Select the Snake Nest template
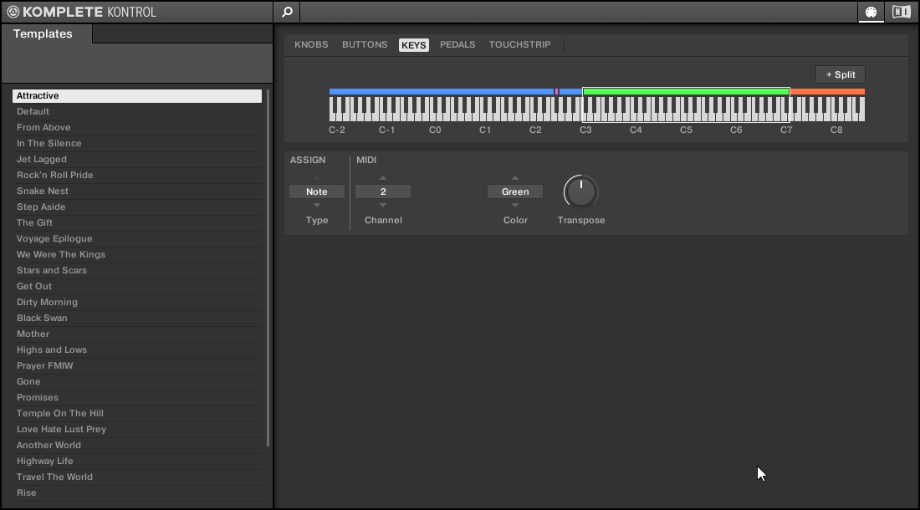This screenshot has height=510, width=920. click(x=136, y=191)
